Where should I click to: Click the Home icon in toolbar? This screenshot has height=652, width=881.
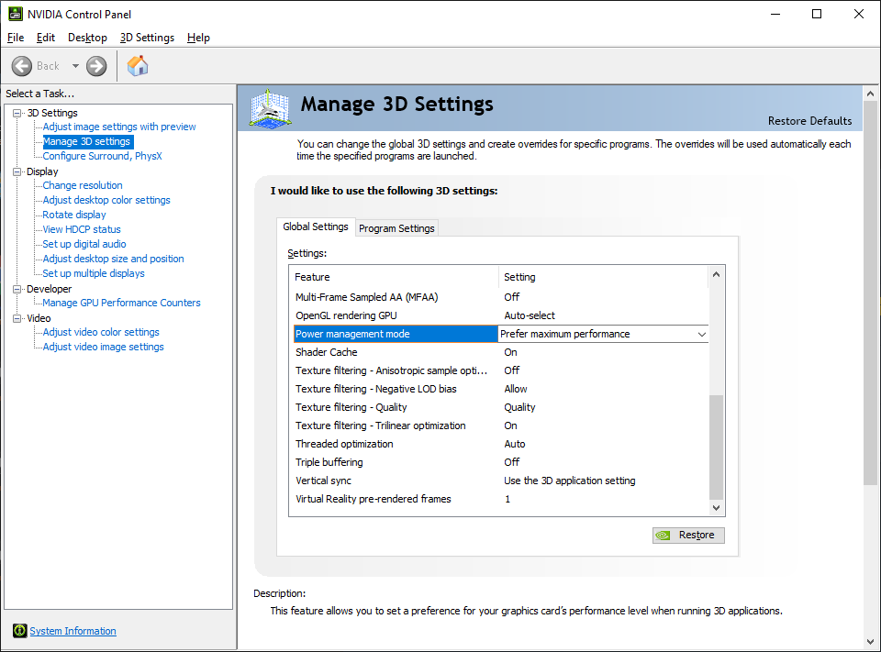138,66
